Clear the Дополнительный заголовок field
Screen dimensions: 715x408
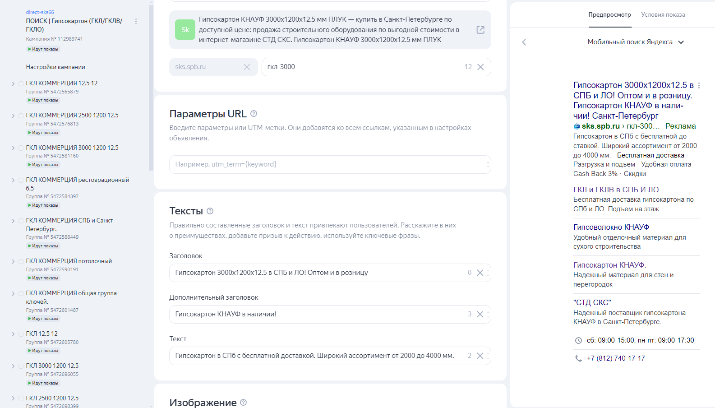480,314
